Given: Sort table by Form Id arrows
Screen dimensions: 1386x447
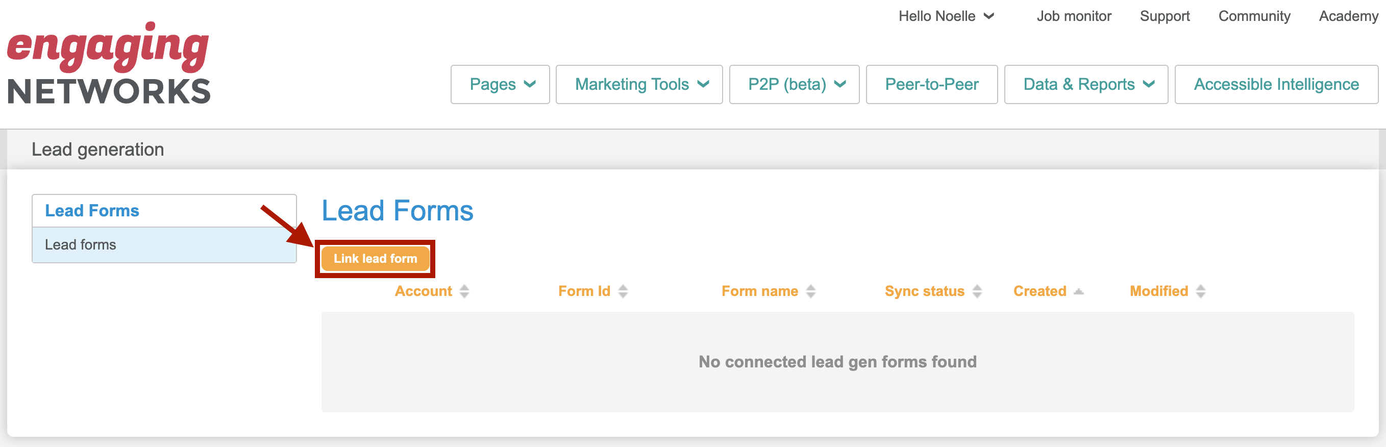Looking at the screenshot, I should [x=623, y=291].
